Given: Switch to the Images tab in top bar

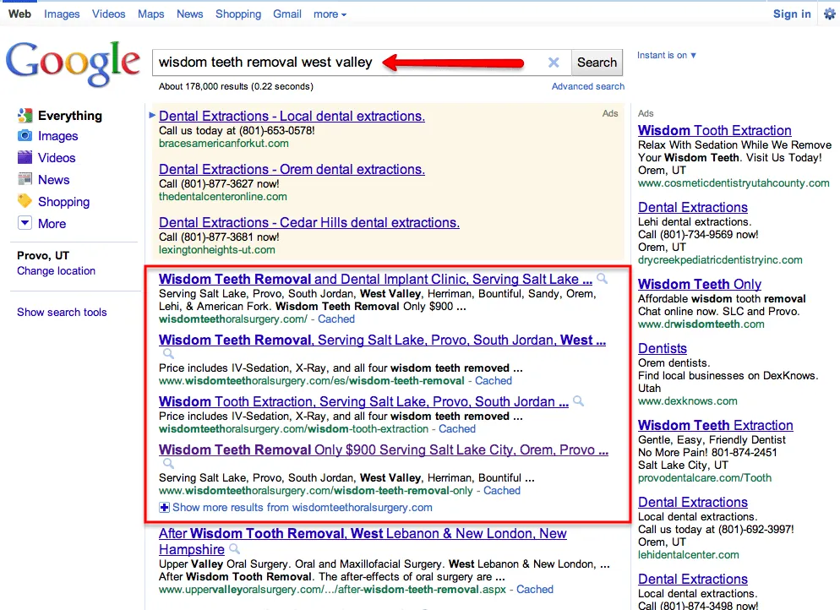Looking at the screenshot, I should [62, 14].
